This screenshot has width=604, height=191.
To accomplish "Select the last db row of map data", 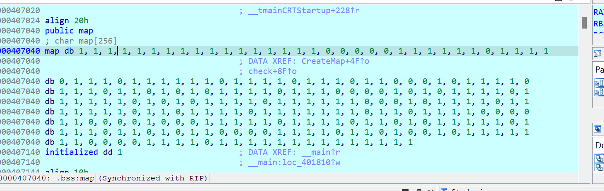I will pyautogui.click(x=229, y=142).
